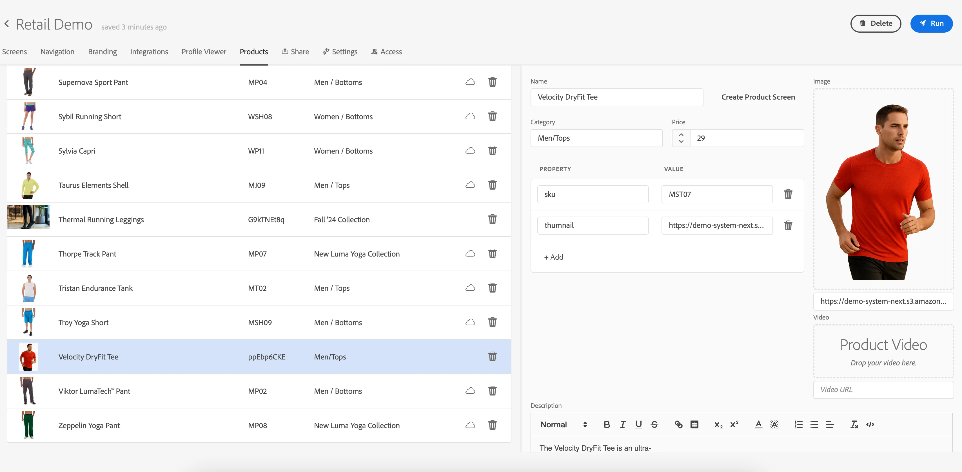Remove the thumnail property row
The width and height of the screenshot is (962, 472).
pos(788,225)
